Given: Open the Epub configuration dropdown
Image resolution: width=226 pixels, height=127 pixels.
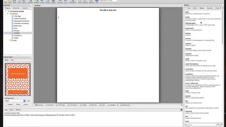Looking at the screenshot, I should [x=15, y=101].
